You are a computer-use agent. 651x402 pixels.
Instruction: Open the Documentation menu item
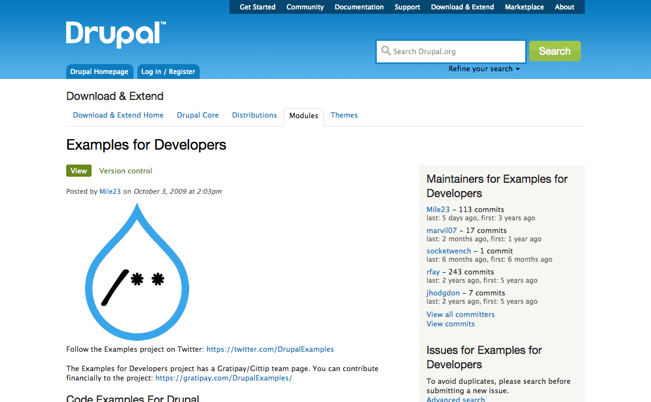point(359,7)
